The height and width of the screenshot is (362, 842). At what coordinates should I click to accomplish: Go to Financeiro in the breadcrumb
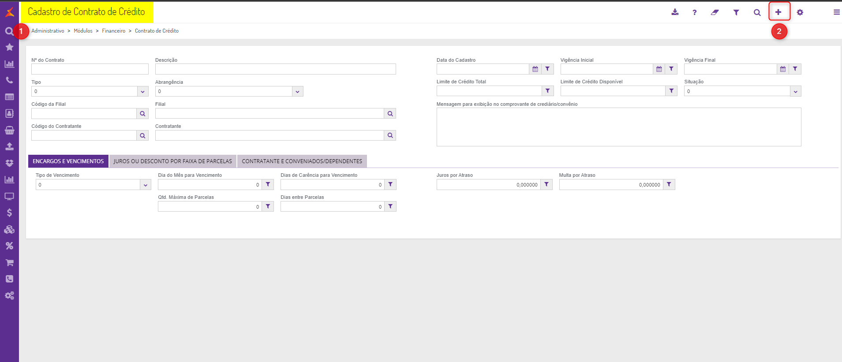point(114,31)
